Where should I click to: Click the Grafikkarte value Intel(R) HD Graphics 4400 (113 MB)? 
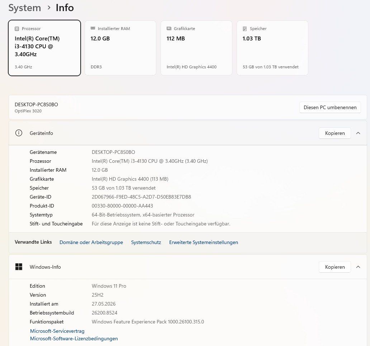pos(130,179)
